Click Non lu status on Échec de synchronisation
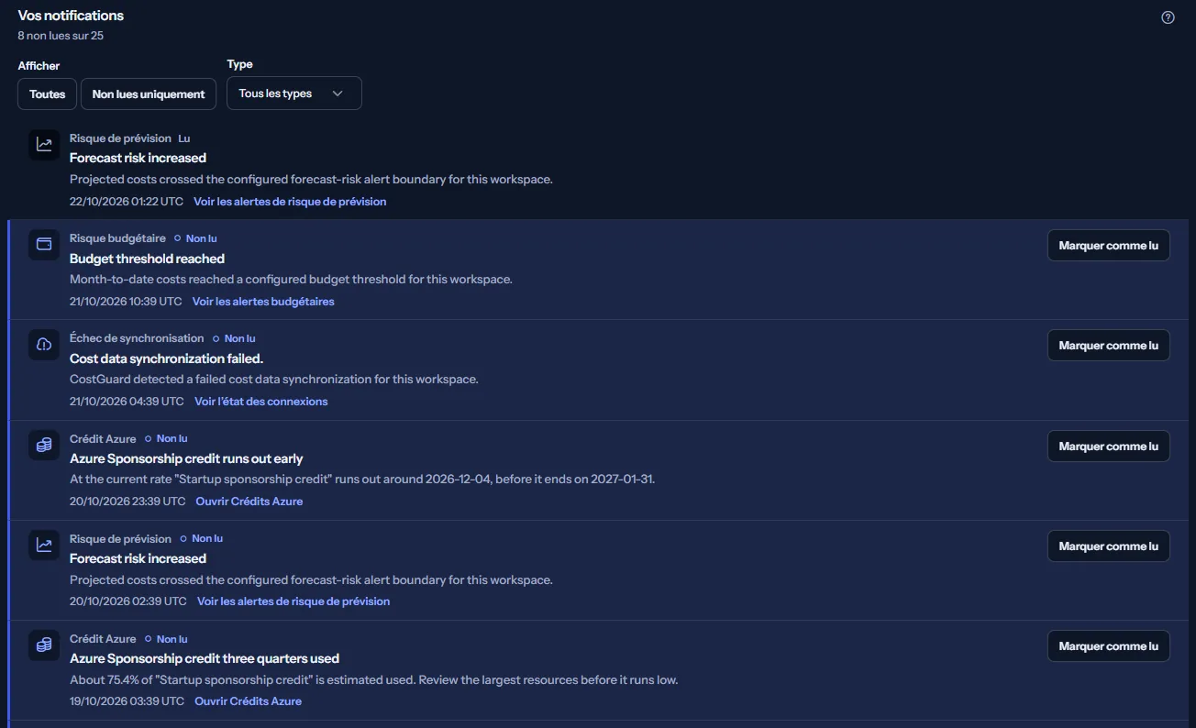Screen dimensions: 1196x728 tap(234, 338)
